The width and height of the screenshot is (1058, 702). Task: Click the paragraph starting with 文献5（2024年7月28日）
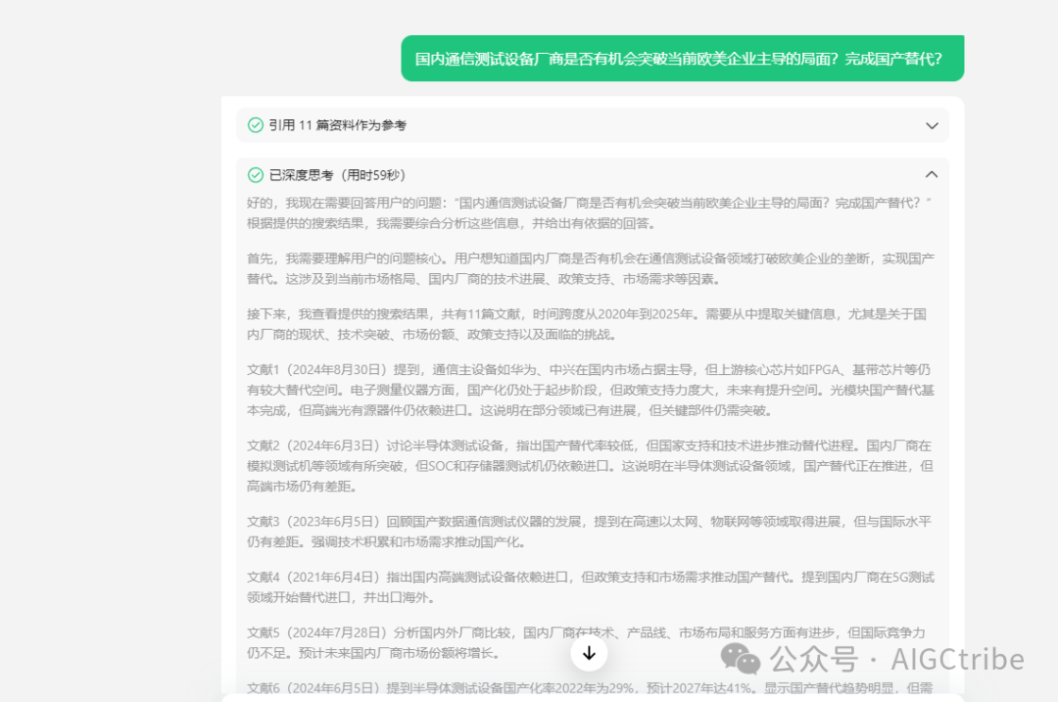(586, 642)
